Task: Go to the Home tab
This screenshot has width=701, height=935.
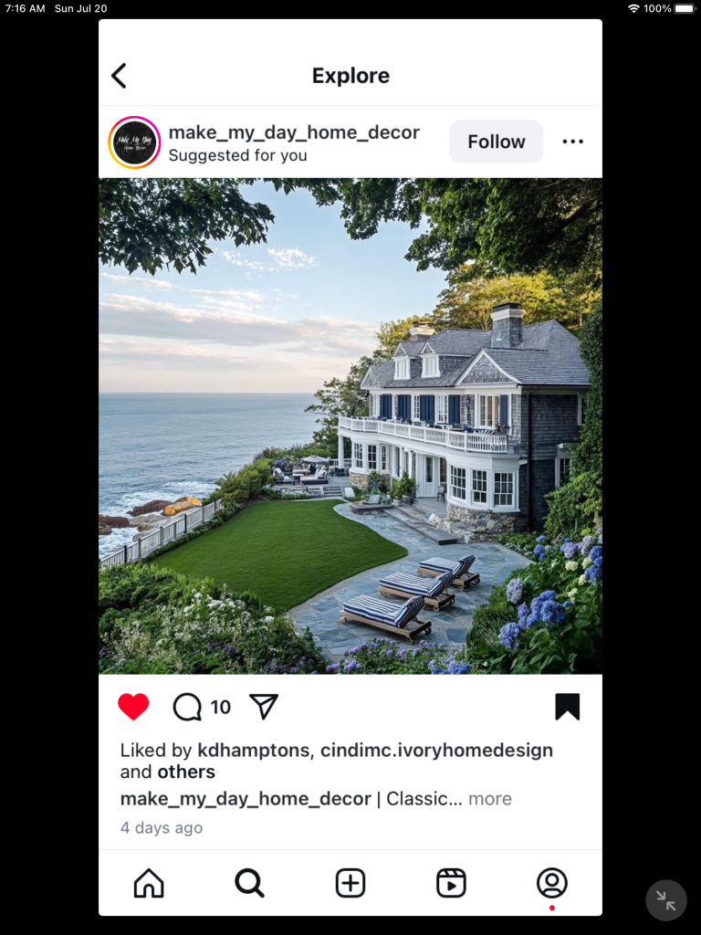Action: (x=149, y=883)
